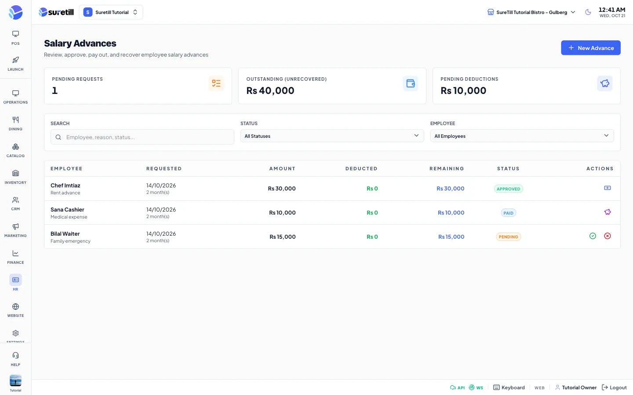Open the Suretill Tutorial workspace switcher

(111, 12)
